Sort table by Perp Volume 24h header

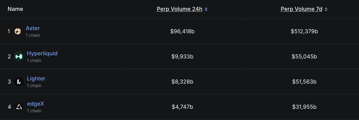point(179,9)
